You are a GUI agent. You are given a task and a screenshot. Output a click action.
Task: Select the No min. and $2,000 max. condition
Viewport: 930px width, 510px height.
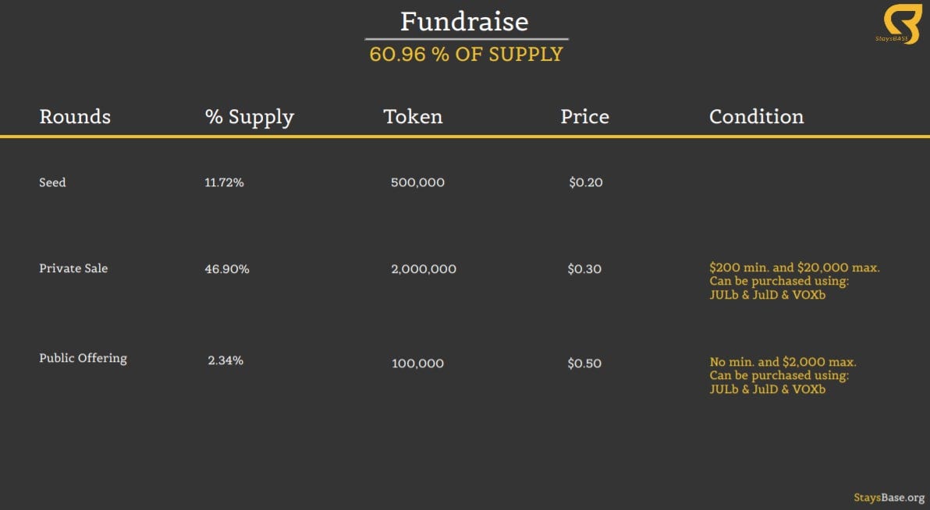coord(783,362)
